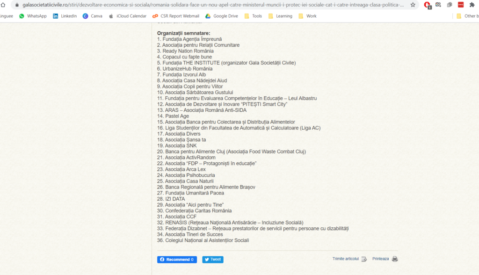Expand the Learning bookmarks folder
Viewport: 479px width, 275px height.
[281, 16]
